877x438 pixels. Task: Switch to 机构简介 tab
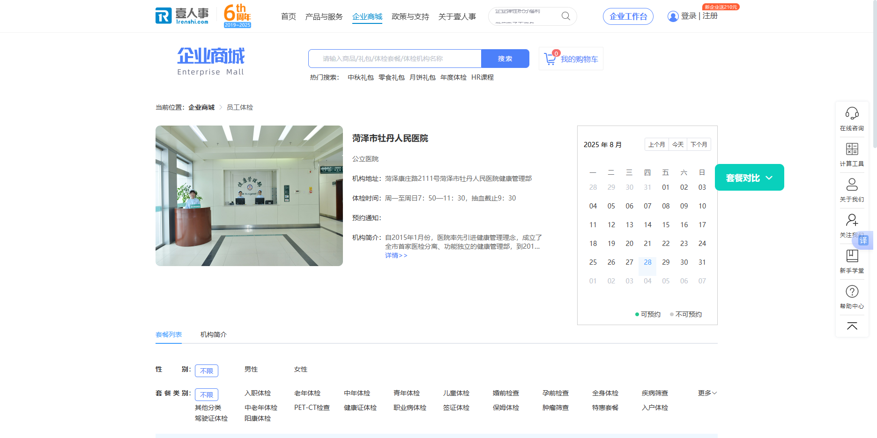(x=214, y=334)
